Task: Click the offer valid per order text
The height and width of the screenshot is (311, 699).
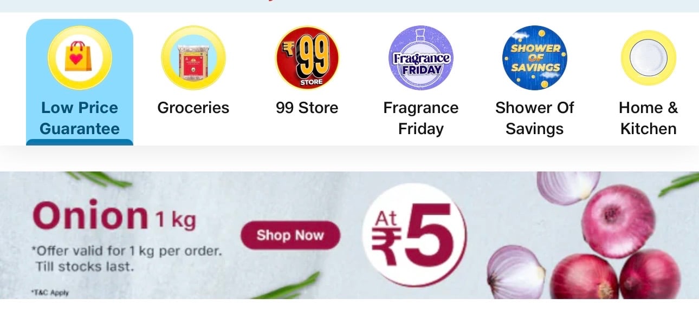Action: click(127, 259)
